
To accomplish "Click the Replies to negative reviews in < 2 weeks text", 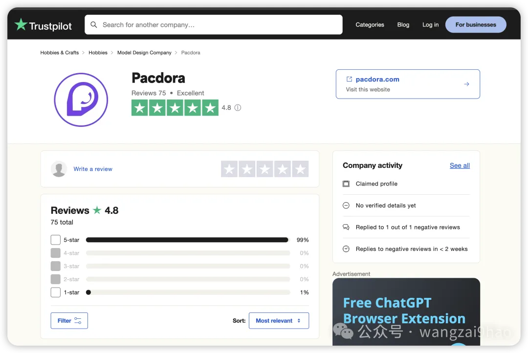I will (412, 249).
